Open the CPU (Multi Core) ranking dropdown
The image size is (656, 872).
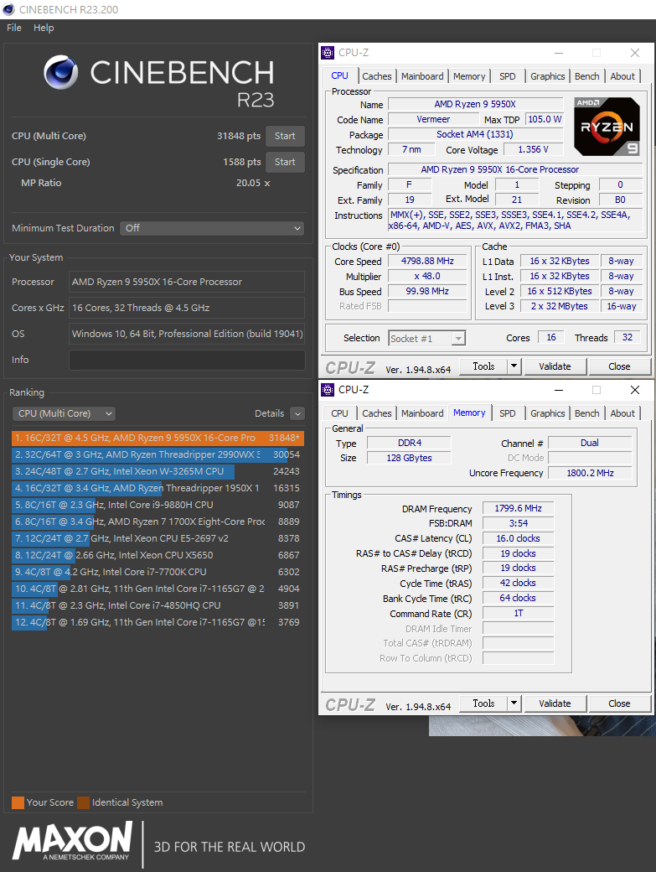click(x=64, y=413)
